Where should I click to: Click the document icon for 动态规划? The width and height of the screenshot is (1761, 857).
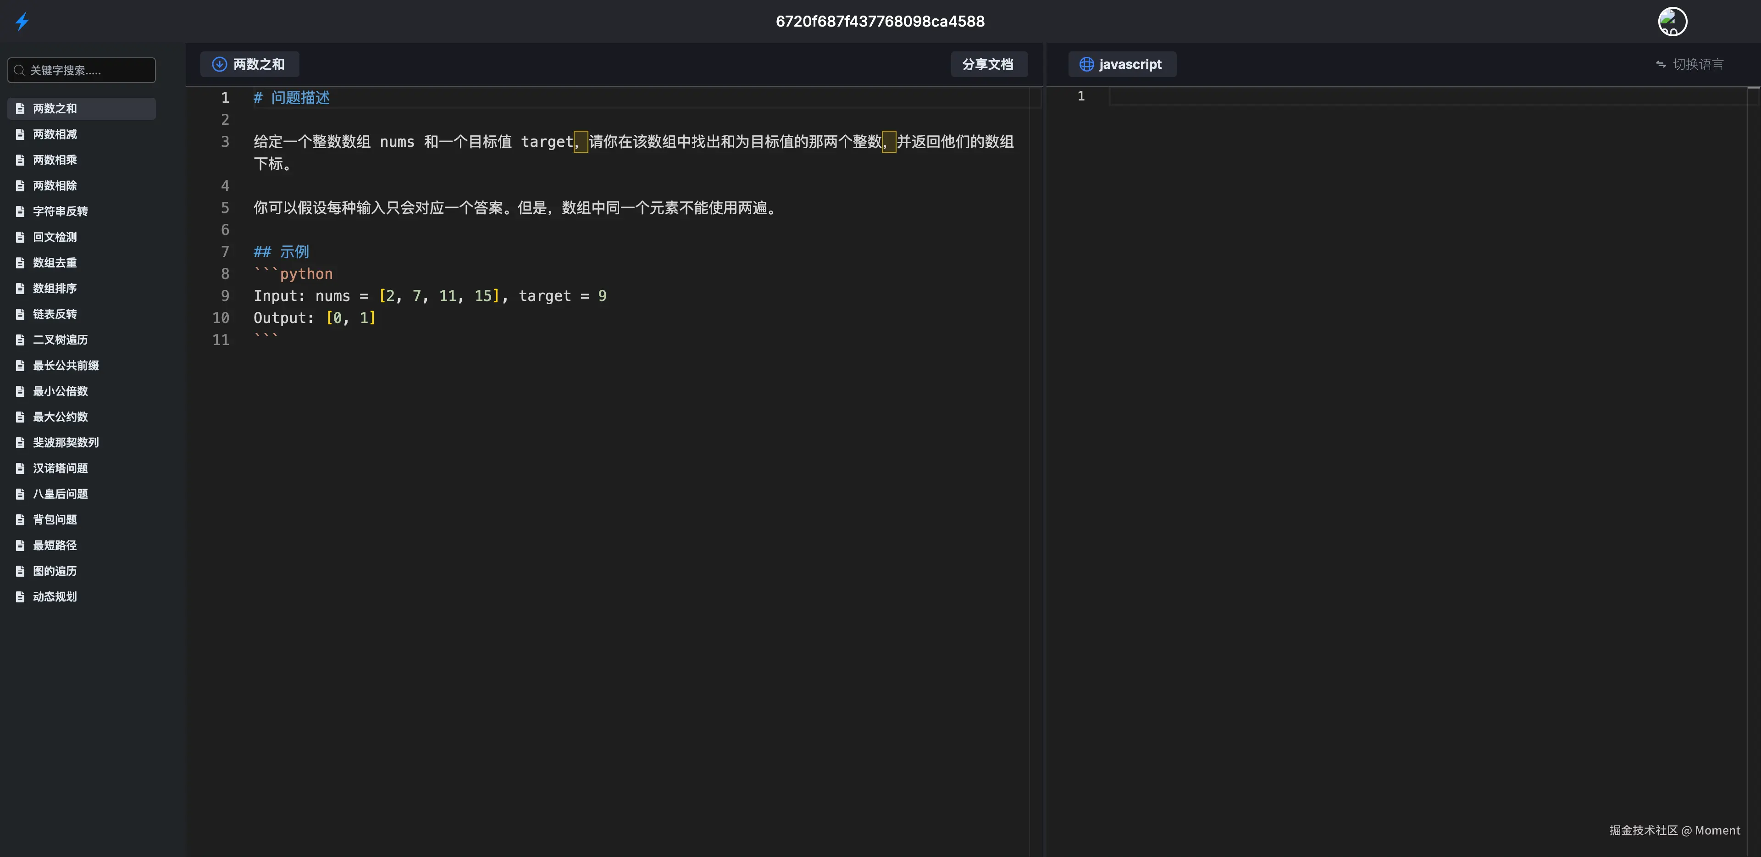coord(21,597)
